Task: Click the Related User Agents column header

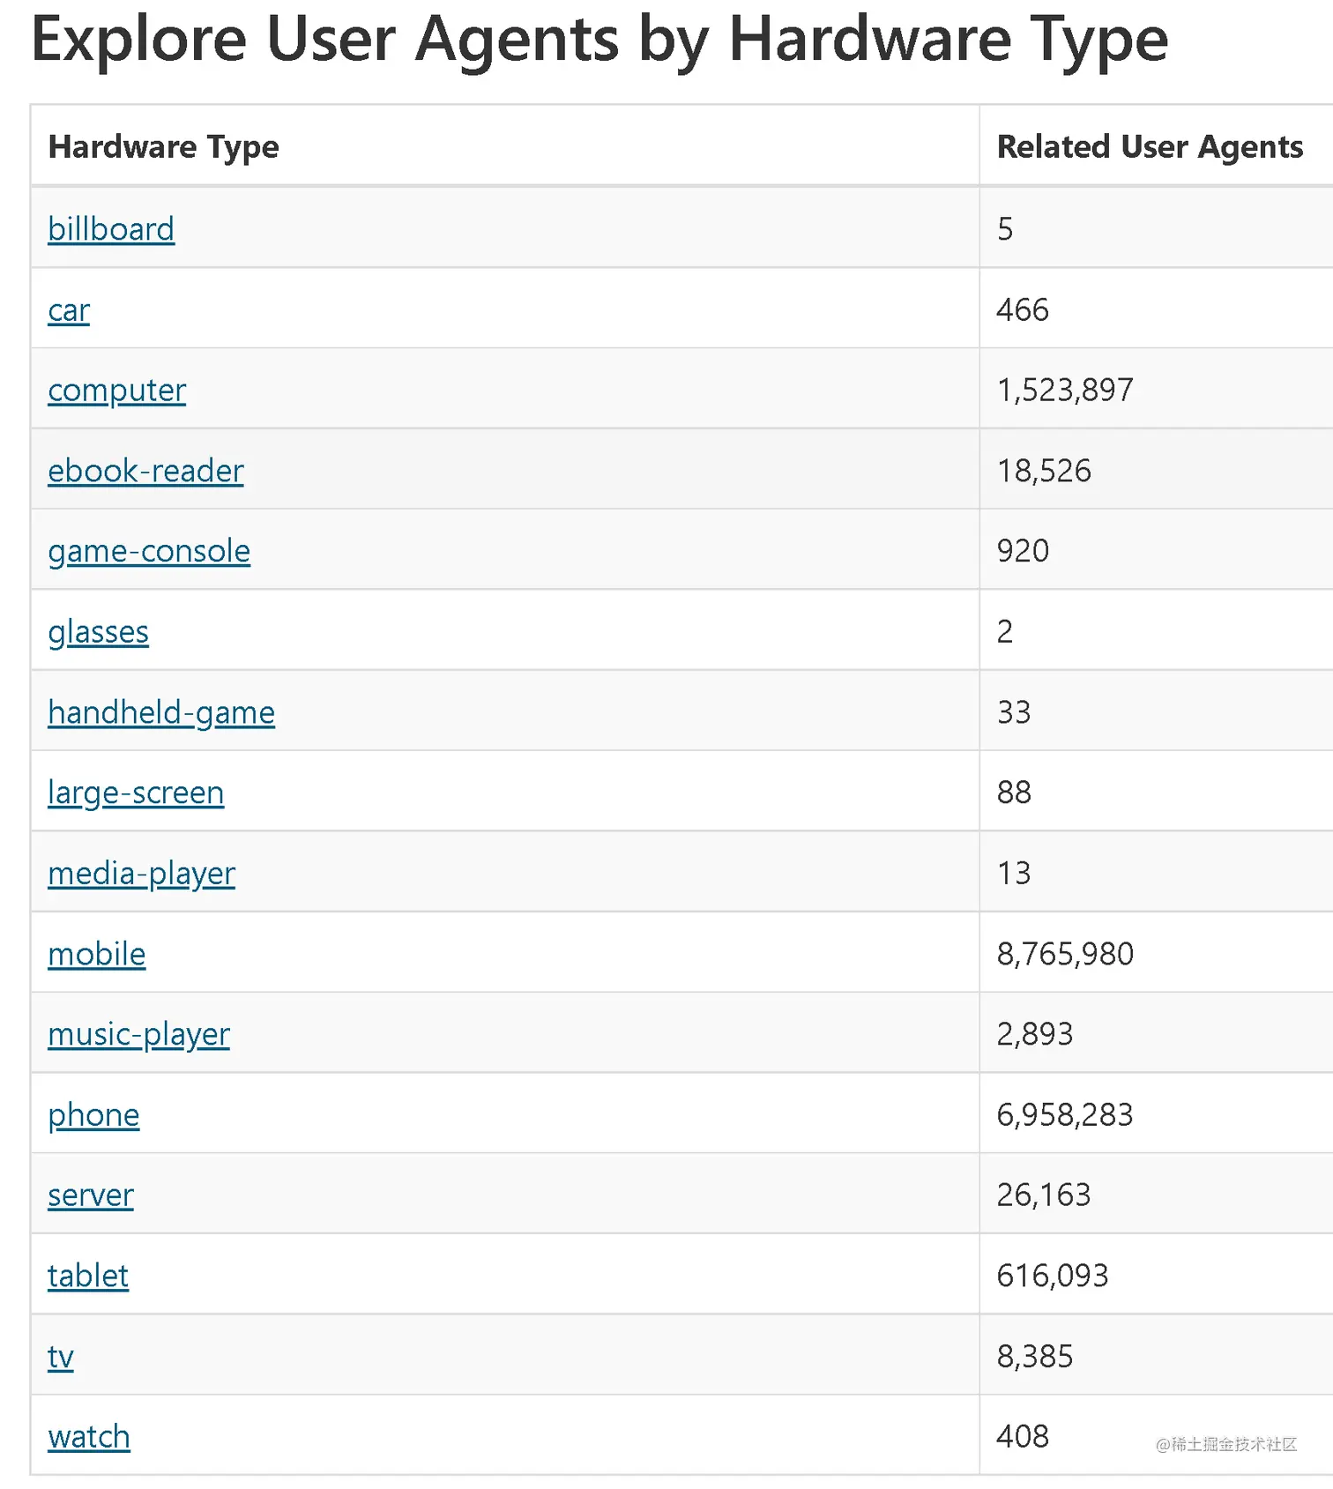Action: click(1149, 146)
